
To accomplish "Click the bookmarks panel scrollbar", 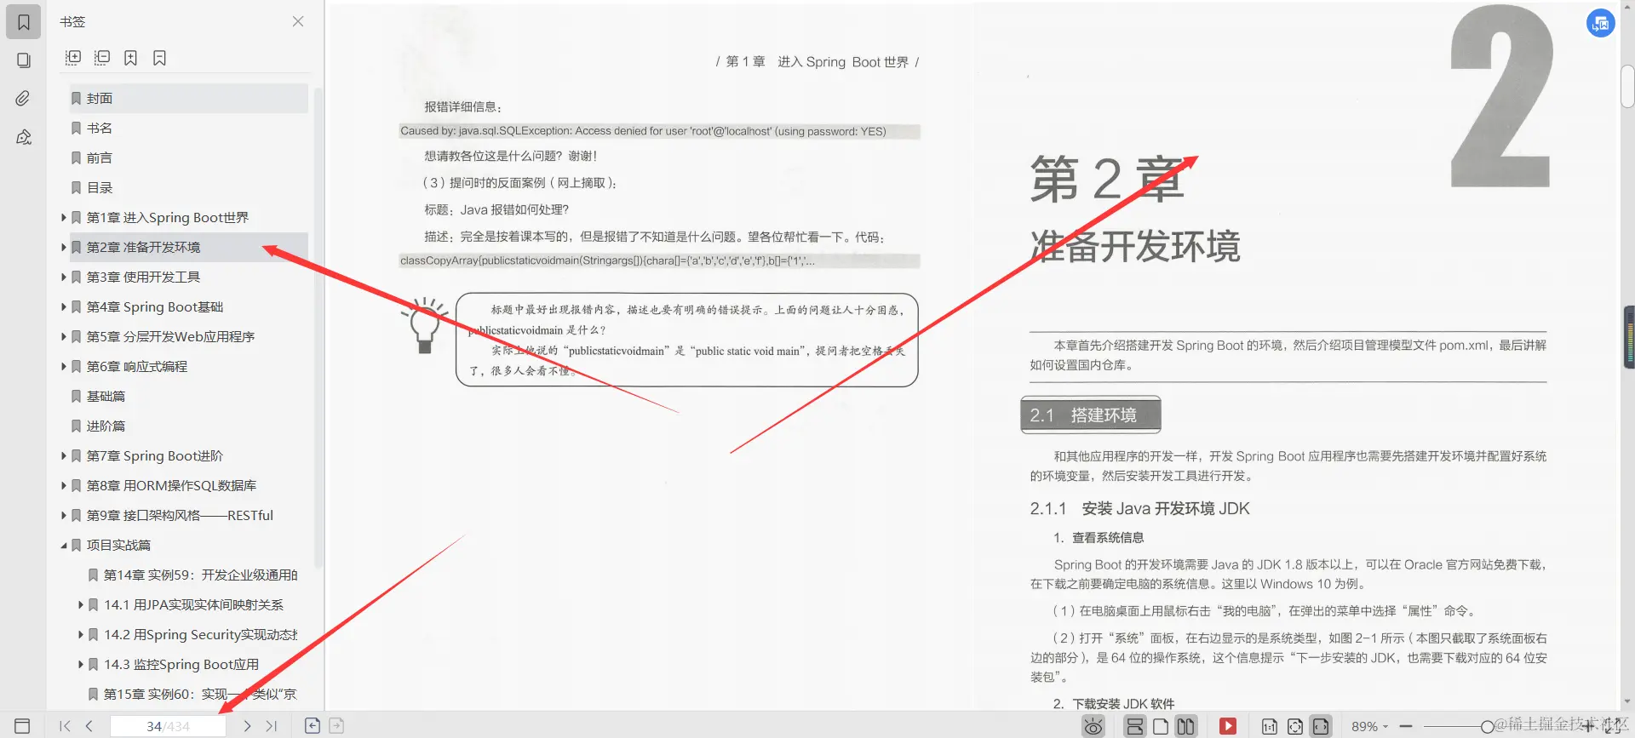I will coord(319,328).
